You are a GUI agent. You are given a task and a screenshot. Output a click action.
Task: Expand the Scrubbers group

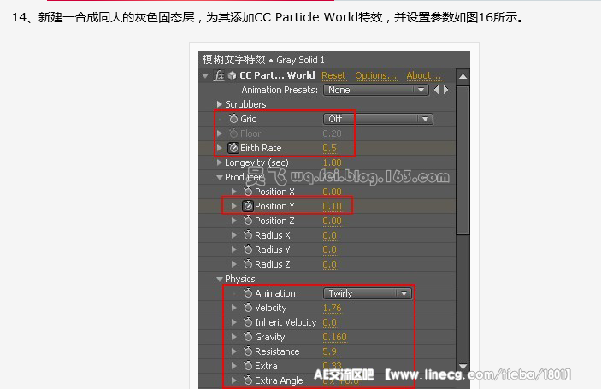pyautogui.click(x=219, y=104)
